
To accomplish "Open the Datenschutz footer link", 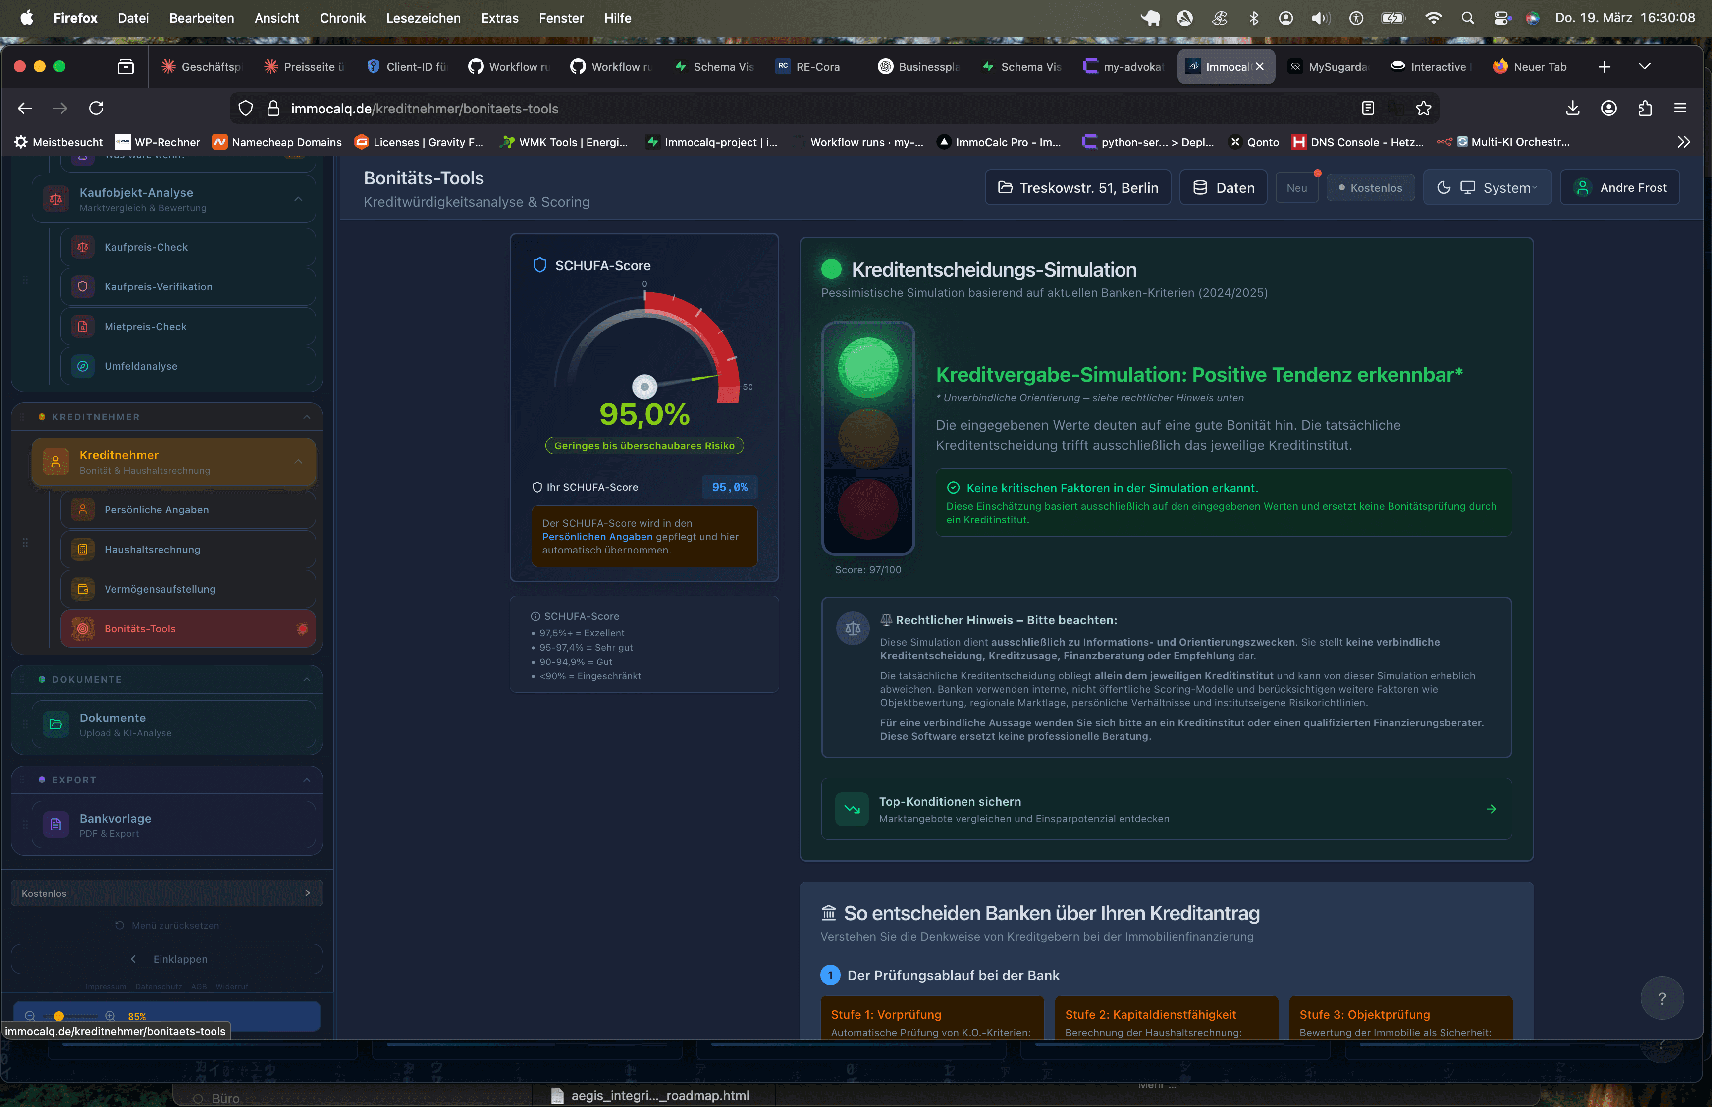I will tap(158, 986).
